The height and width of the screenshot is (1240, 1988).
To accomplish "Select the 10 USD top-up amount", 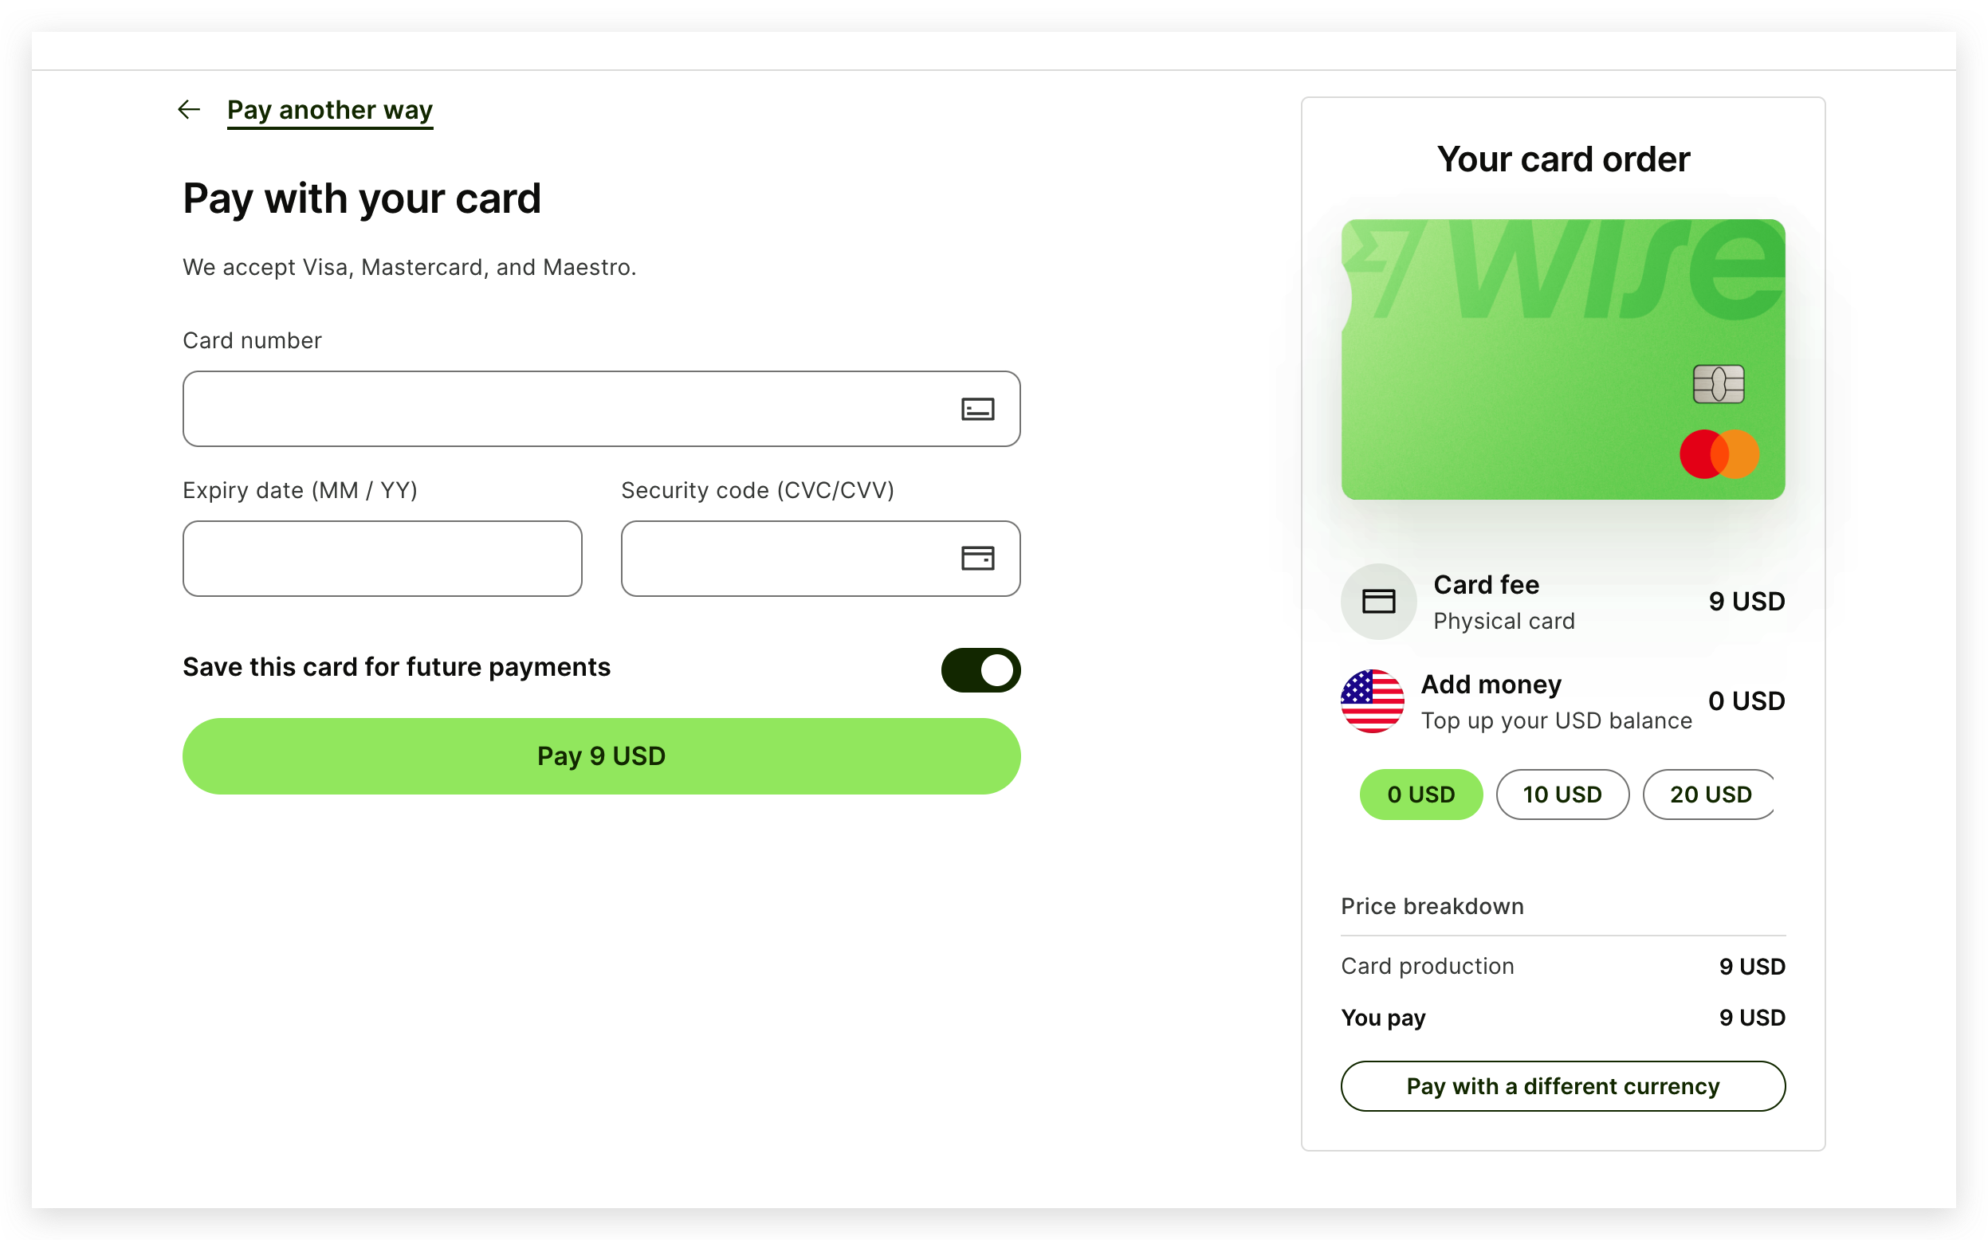I will (x=1562, y=794).
